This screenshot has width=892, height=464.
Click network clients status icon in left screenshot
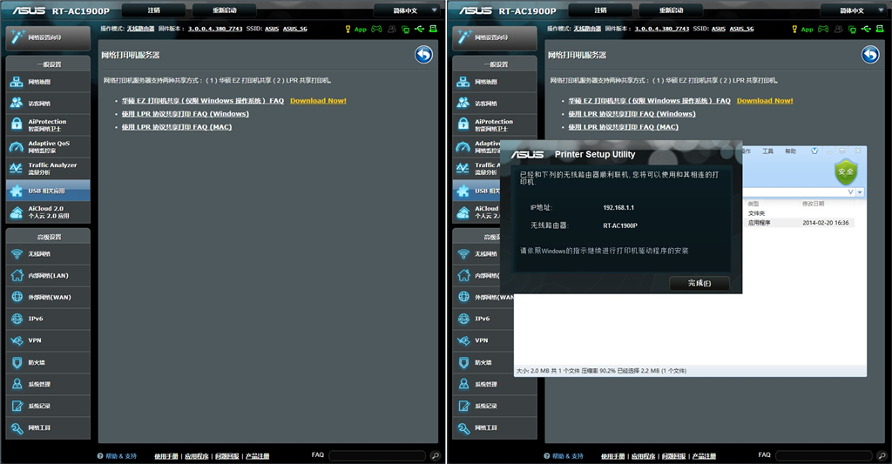click(x=406, y=29)
